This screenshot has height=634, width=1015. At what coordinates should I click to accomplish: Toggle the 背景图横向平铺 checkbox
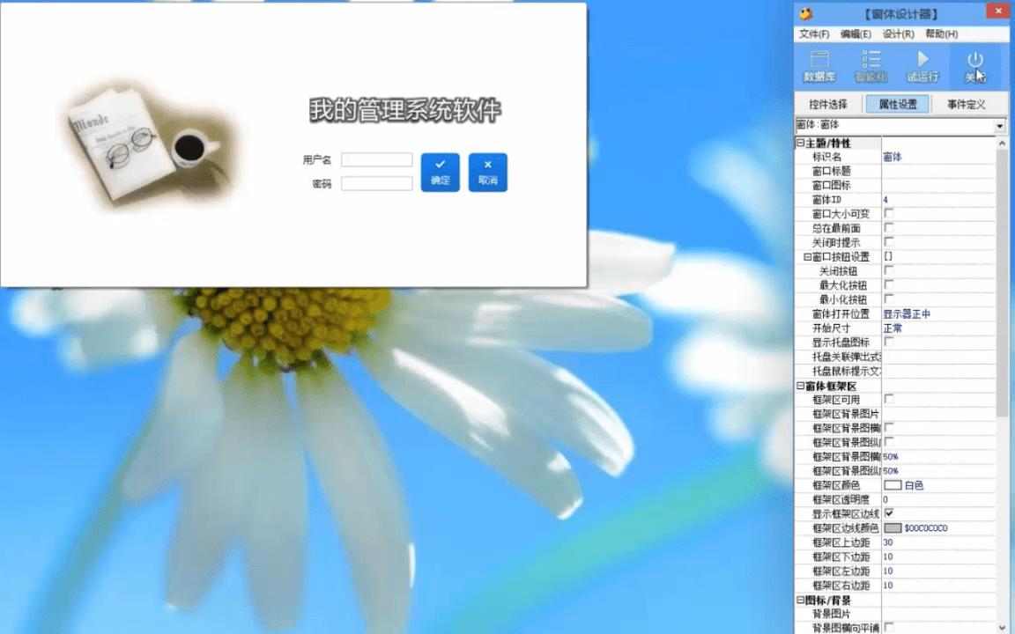tap(889, 627)
